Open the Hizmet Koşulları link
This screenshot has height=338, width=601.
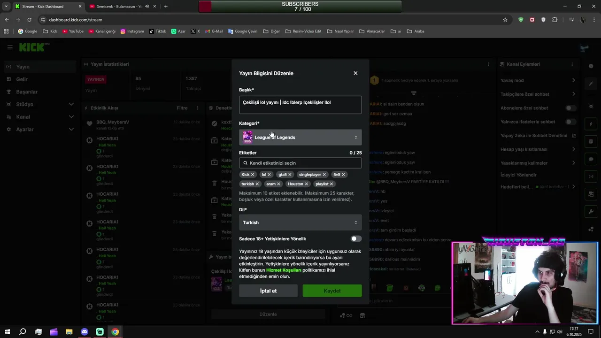[284, 270]
